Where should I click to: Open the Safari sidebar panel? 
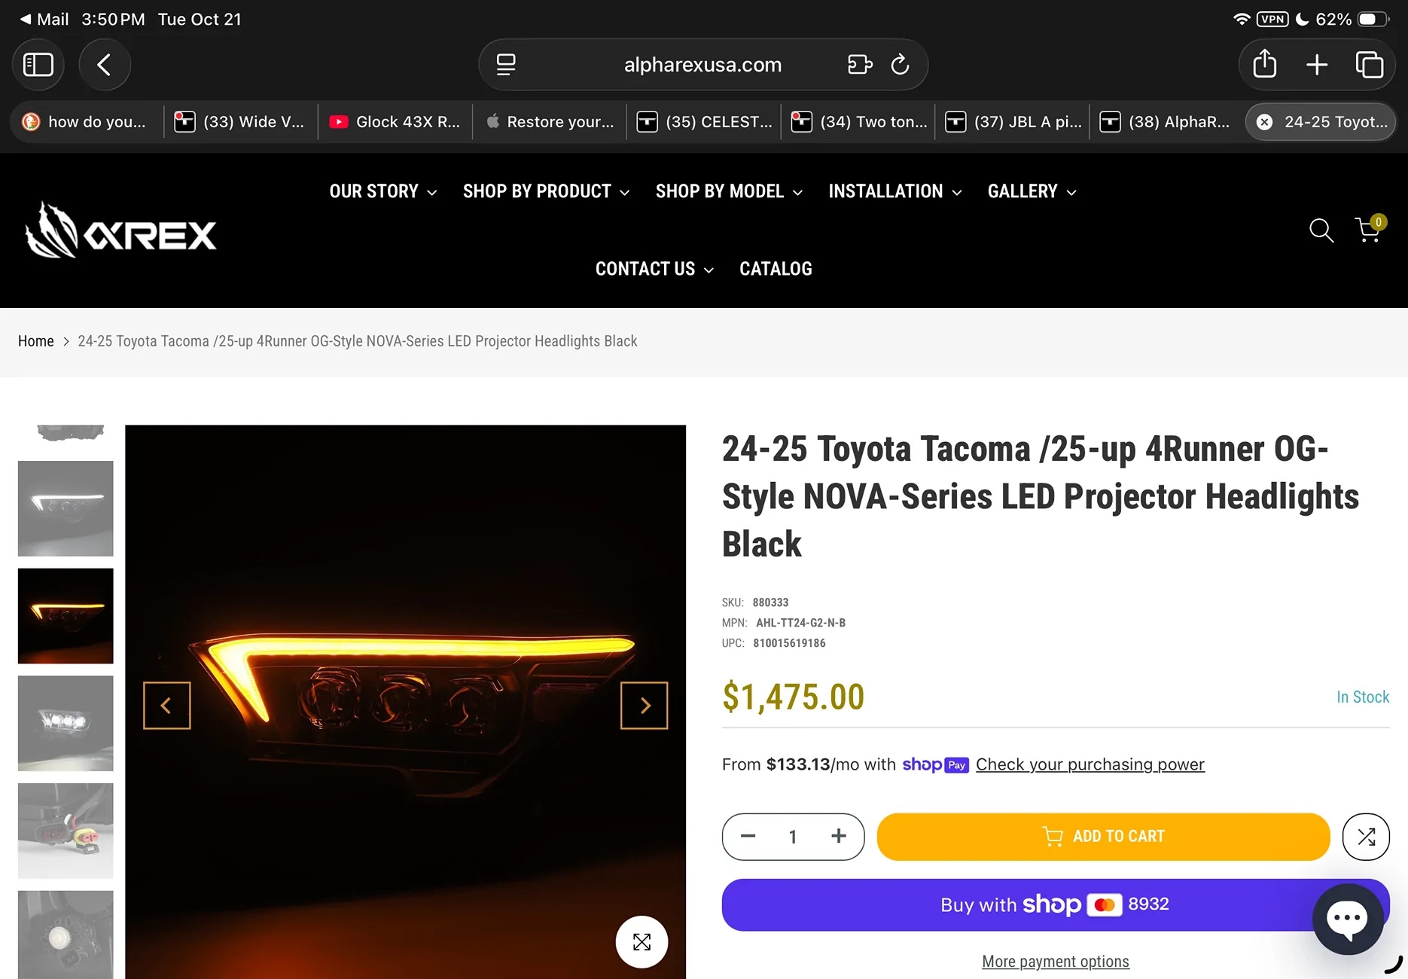(x=38, y=65)
